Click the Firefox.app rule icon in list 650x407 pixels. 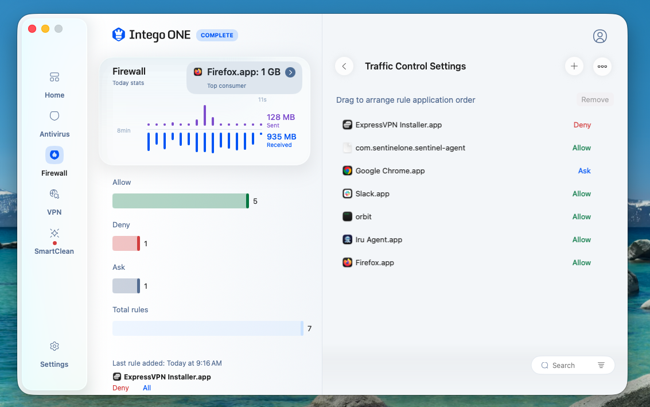(x=348, y=262)
